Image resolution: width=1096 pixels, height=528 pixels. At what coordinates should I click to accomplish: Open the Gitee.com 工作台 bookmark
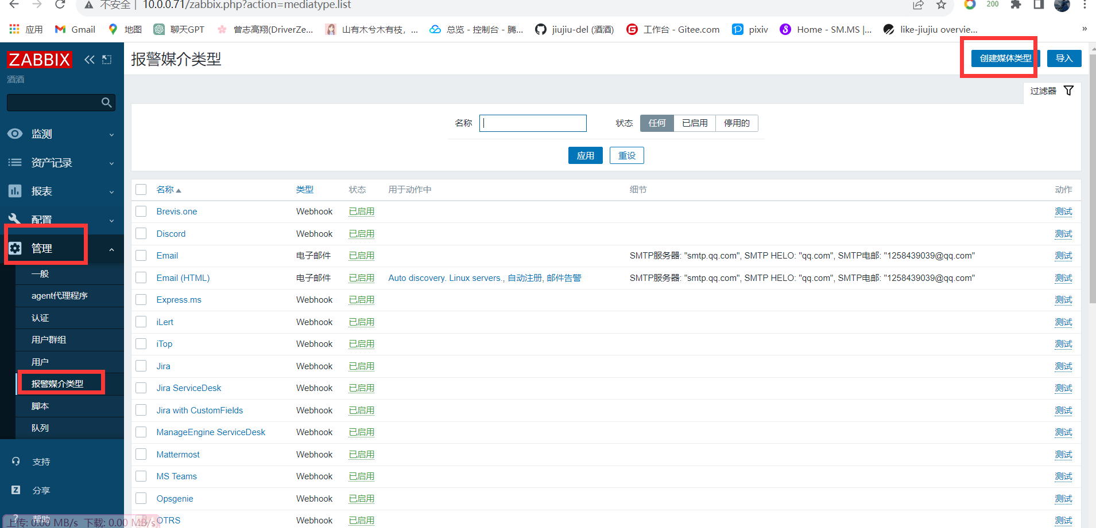tap(673, 29)
